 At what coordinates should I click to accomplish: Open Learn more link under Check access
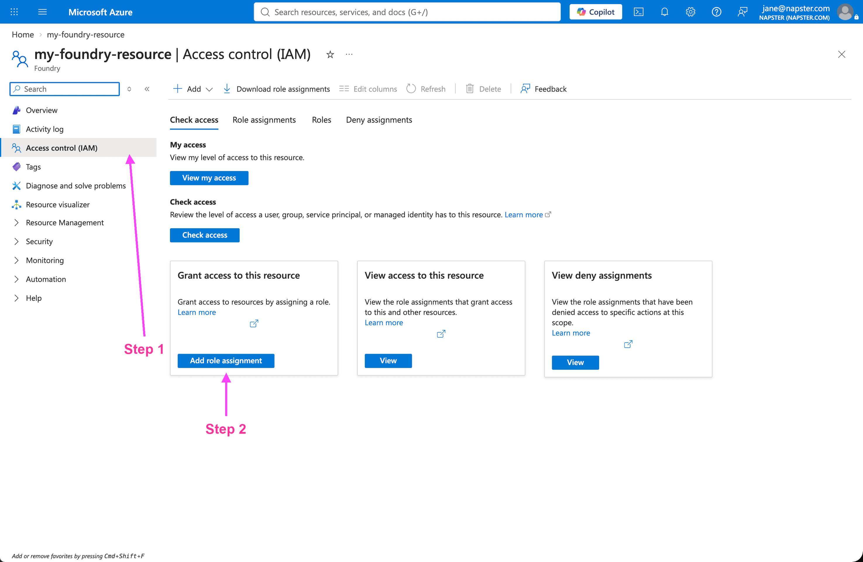point(523,215)
